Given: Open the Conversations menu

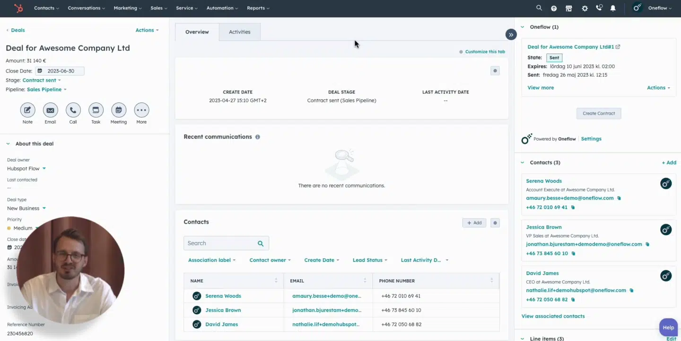Looking at the screenshot, I should 86,8.
